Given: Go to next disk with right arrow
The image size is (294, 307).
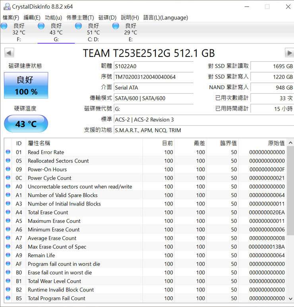Looking at the screenshot, I should [x=290, y=53].
